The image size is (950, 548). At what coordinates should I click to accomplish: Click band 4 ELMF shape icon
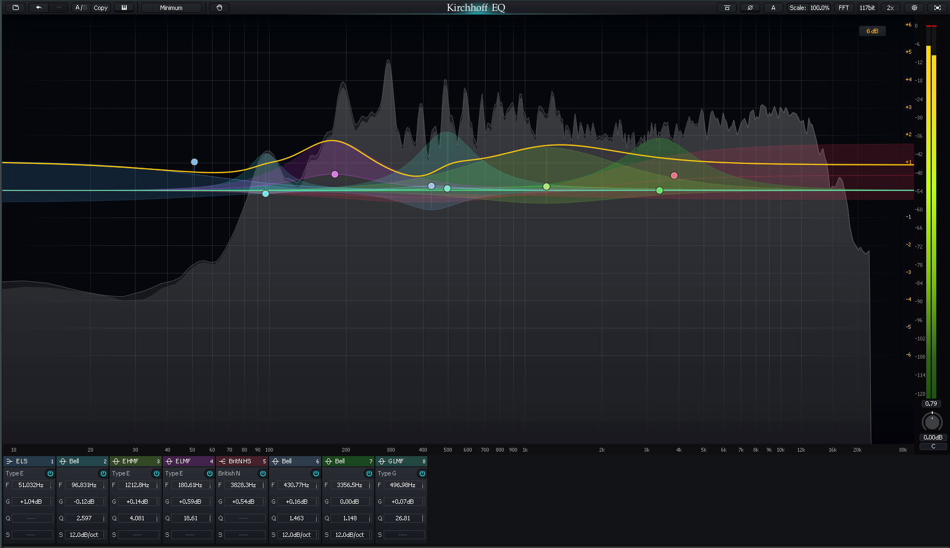[x=169, y=461]
